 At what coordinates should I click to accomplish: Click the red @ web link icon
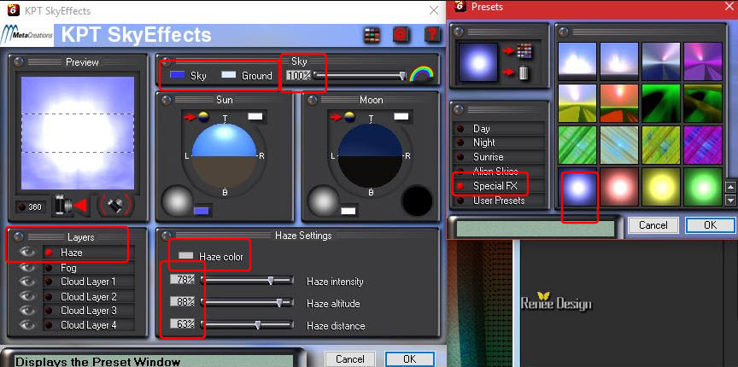point(401,35)
